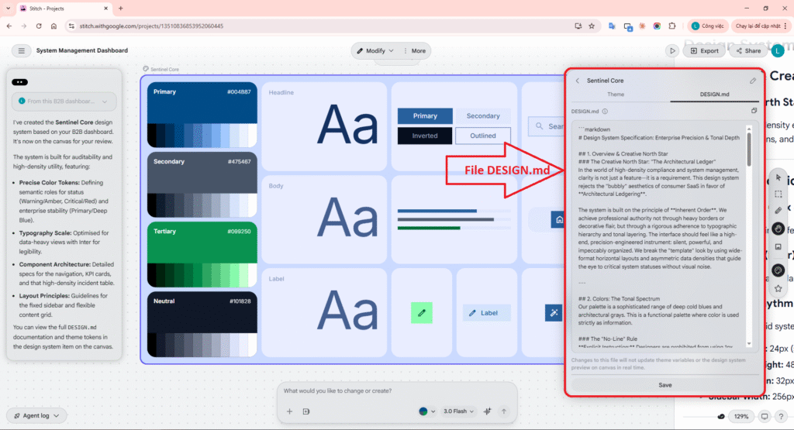Screen dimensions: 794x430
Task: Click the prompt input field
Action: pos(388,390)
